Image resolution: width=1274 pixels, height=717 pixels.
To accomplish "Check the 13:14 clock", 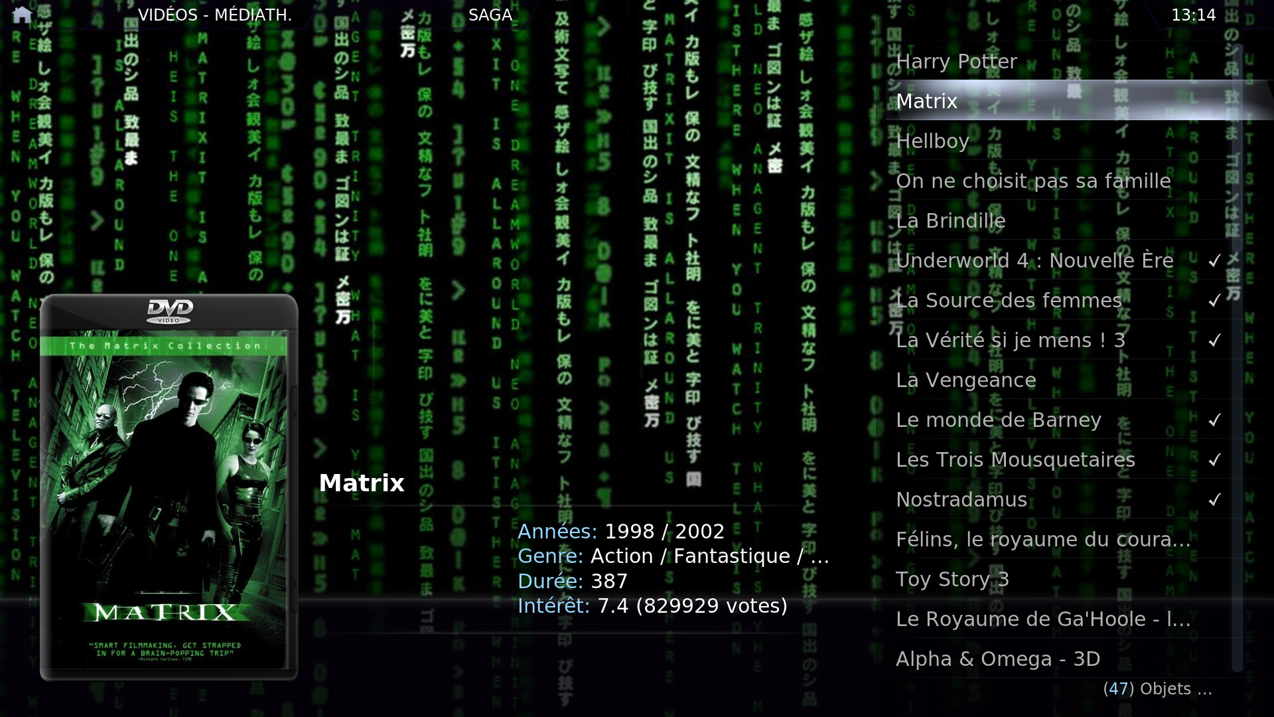I will [x=1193, y=15].
